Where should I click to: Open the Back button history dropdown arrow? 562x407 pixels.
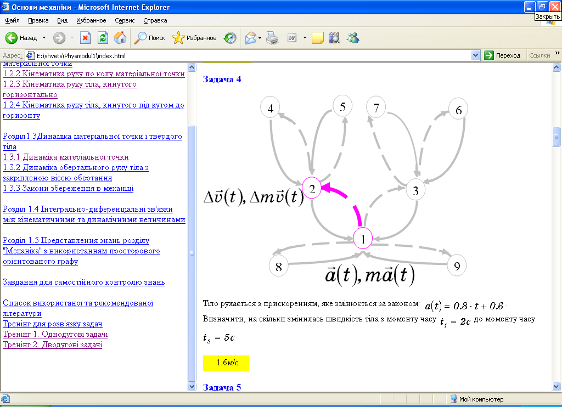(x=44, y=38)
